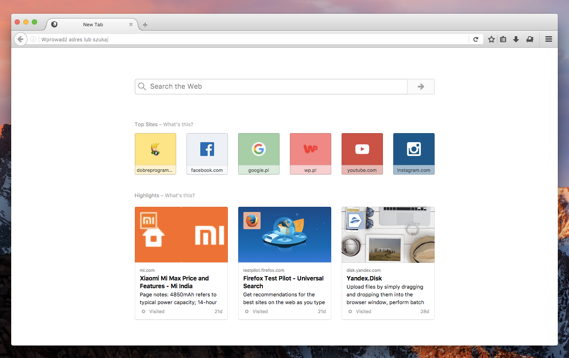Click the disk.yandex.com domain text
The width and height of the screenshot is (569, 358).
pyautogui.click(x=364, y=271)
